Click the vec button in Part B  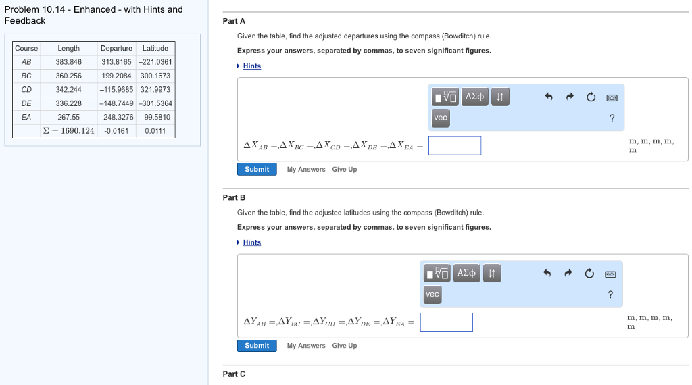(432, 294)
